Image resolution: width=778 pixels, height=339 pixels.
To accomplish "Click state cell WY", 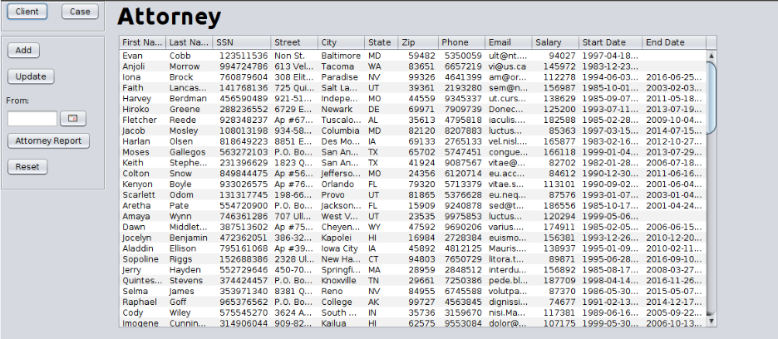I will click(374, 227).
